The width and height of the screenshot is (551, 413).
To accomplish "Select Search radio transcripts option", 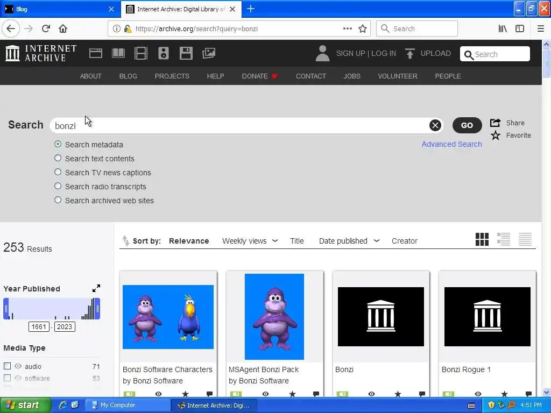I will [58, 186].
